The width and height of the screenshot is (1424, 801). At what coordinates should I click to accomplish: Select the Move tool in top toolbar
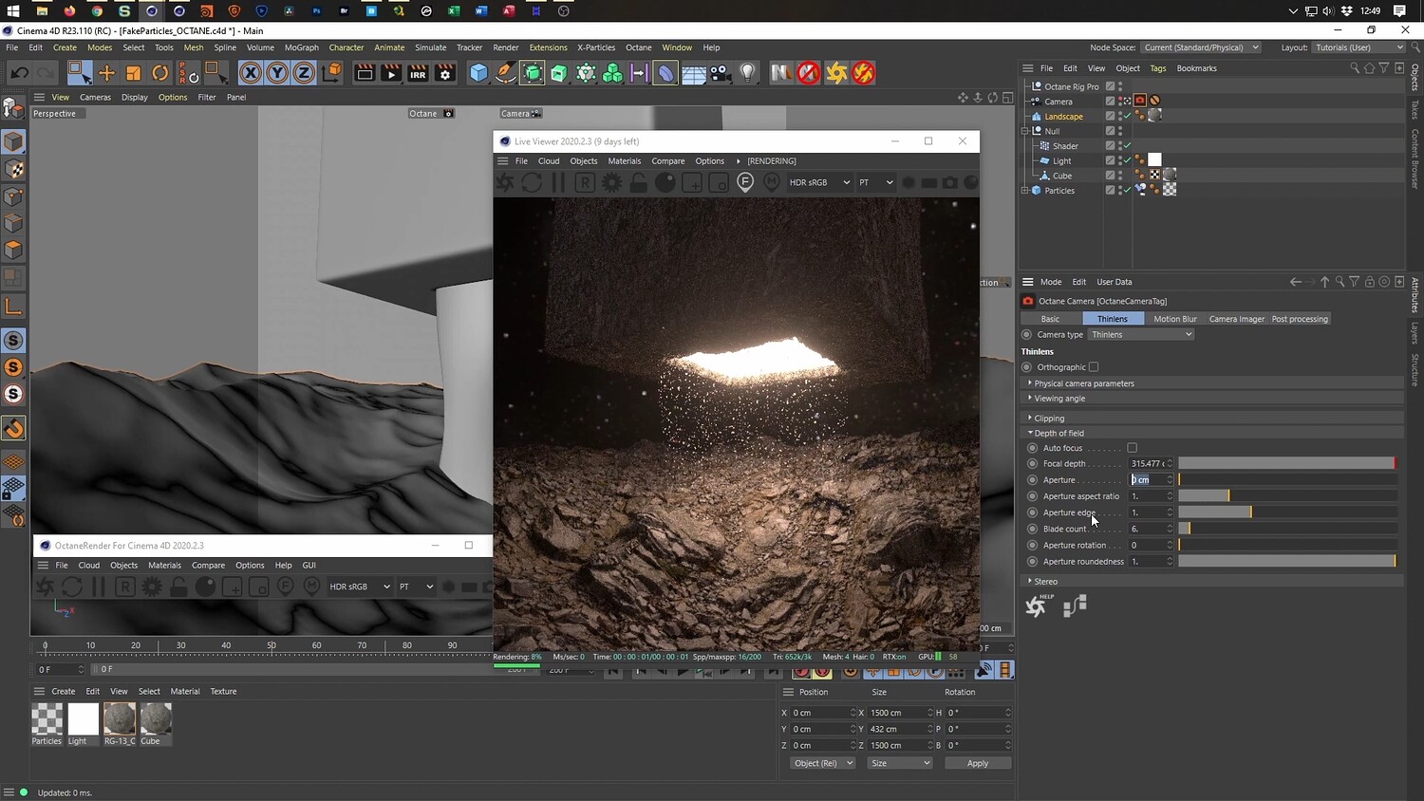(106, 73)
